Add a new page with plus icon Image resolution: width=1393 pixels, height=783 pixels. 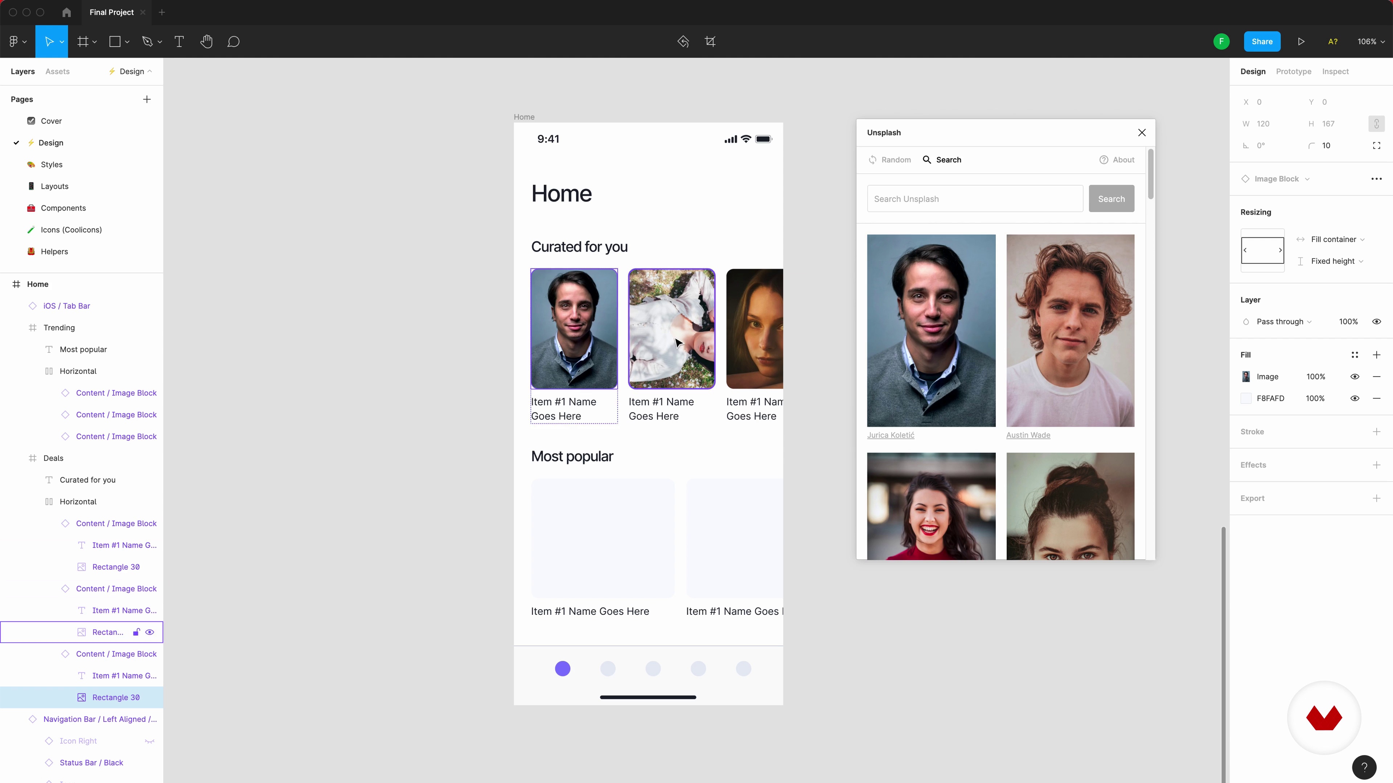point(147,99)
